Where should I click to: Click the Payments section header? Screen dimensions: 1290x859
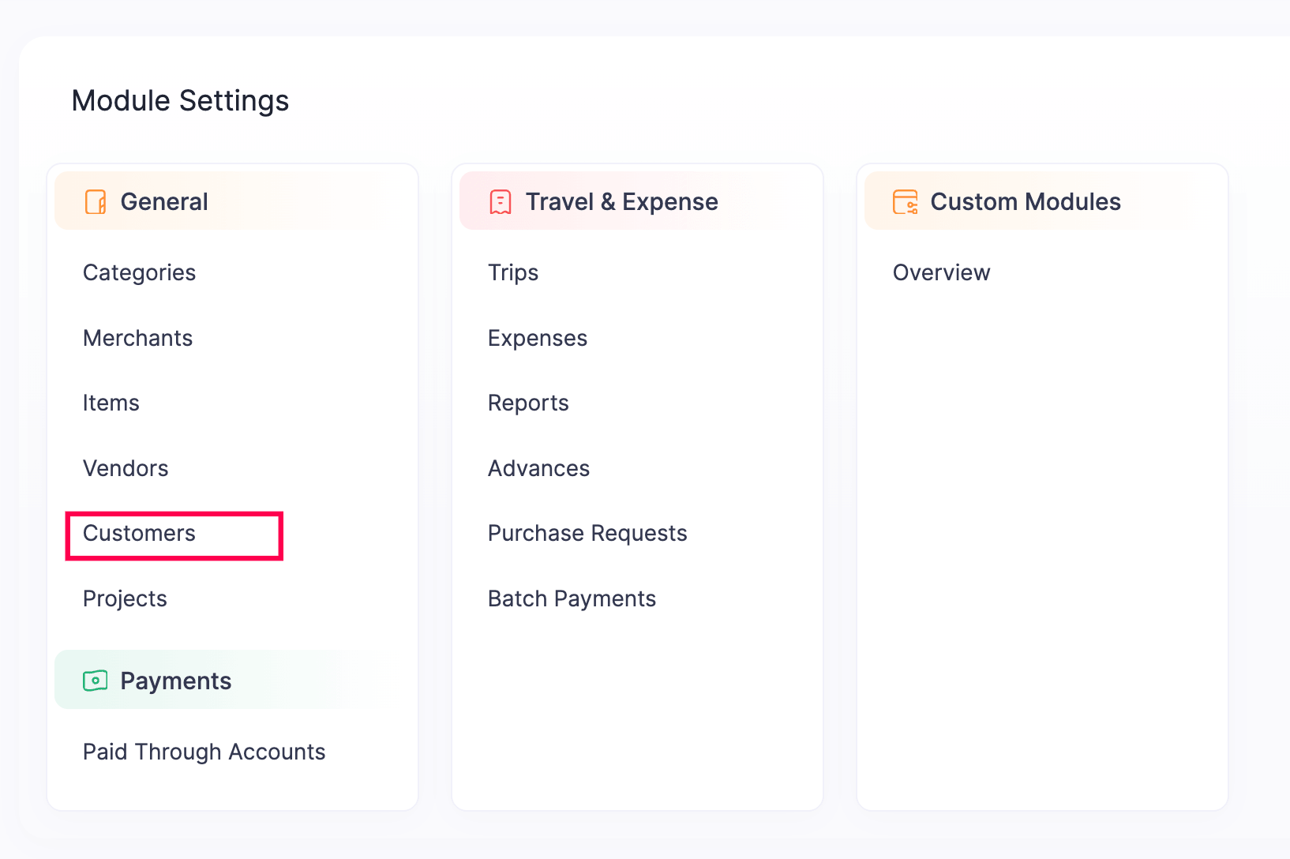pyautogui.click(x=175, y=681)
